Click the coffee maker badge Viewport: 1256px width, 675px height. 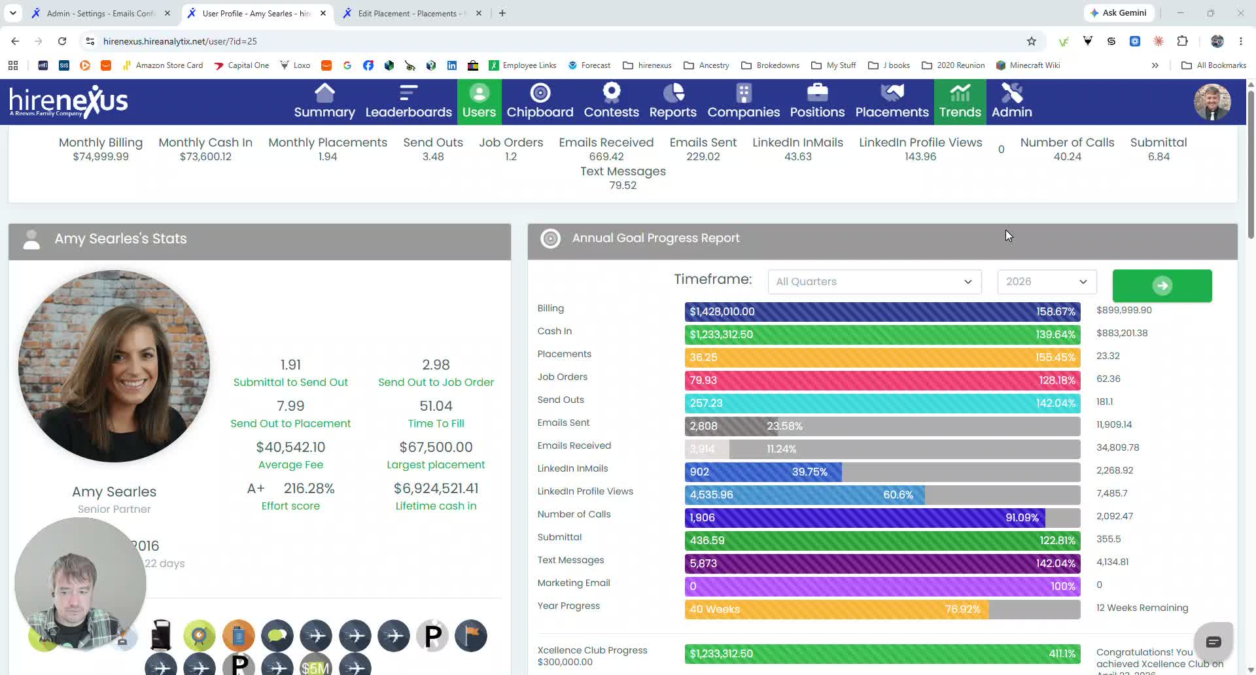pos(161,635)
